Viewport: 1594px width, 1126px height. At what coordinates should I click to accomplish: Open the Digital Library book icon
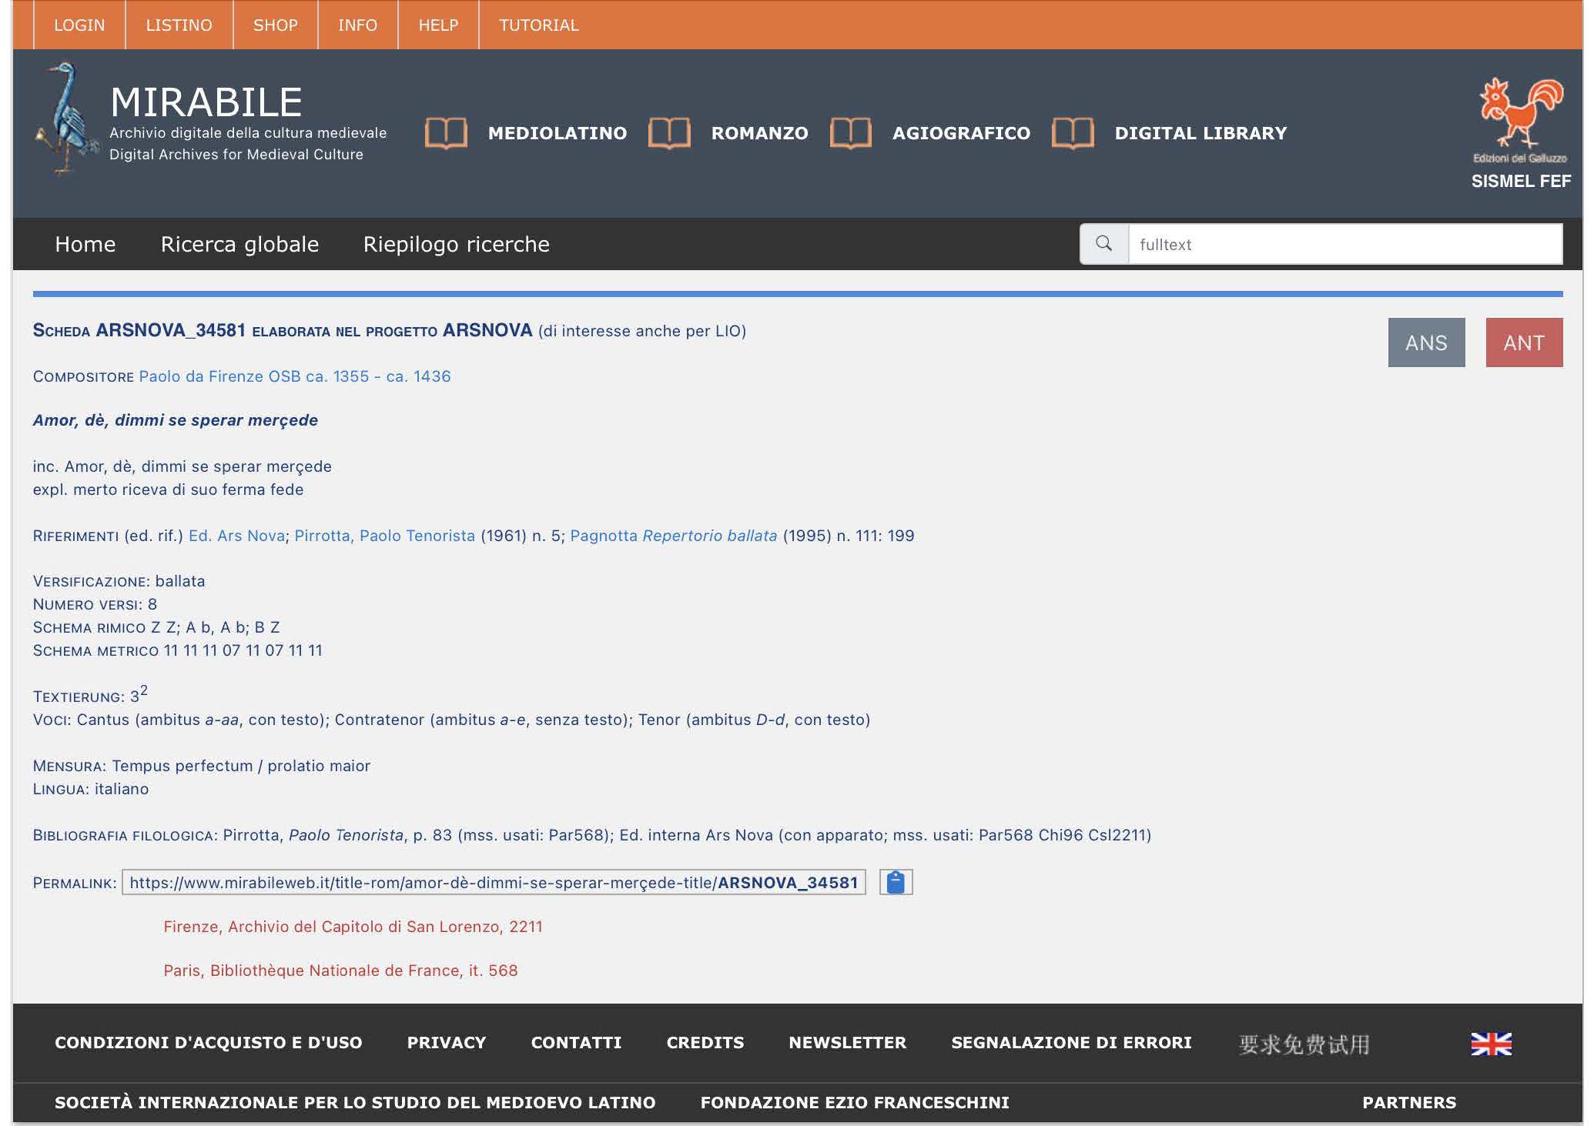click(1073, 133)
